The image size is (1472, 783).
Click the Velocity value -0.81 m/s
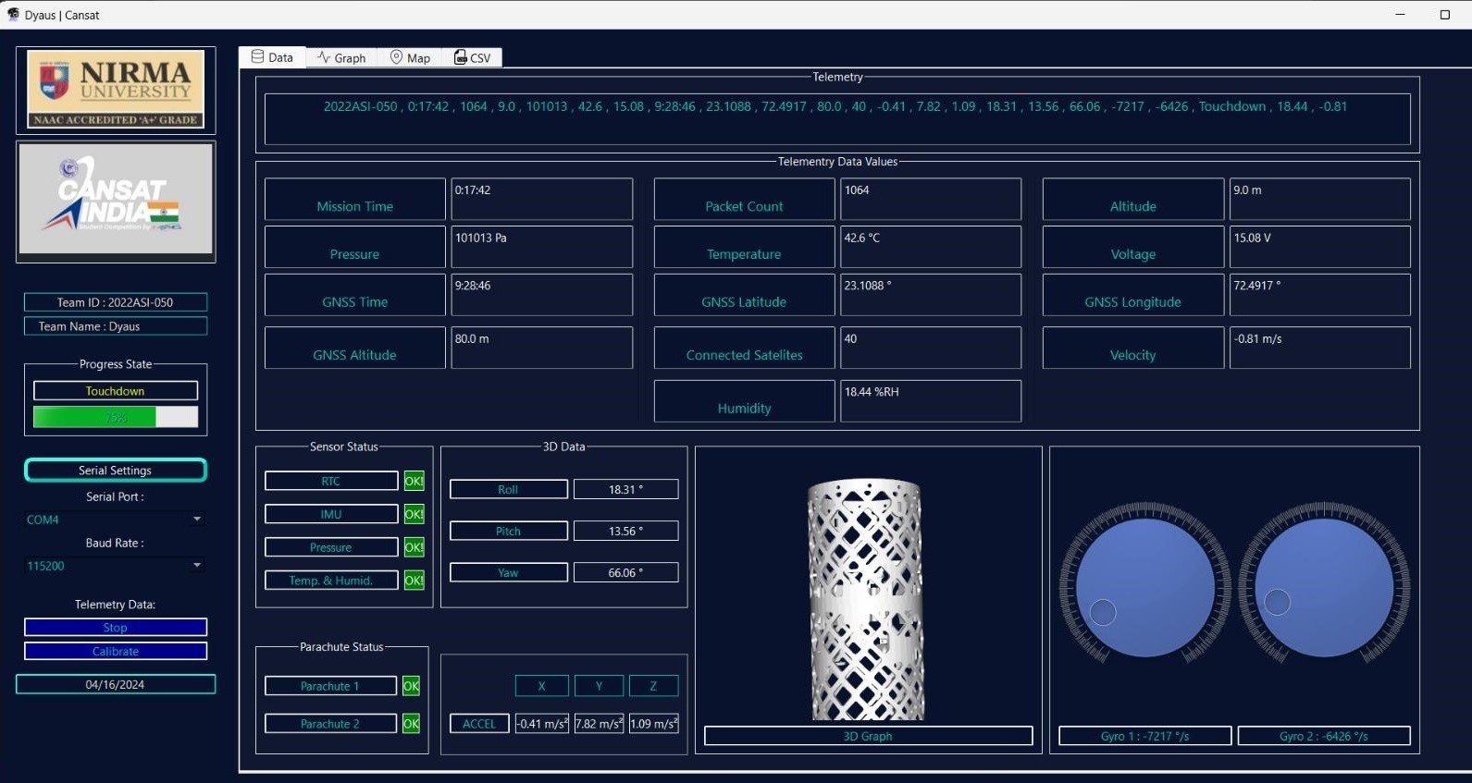tap(1320, 348)
